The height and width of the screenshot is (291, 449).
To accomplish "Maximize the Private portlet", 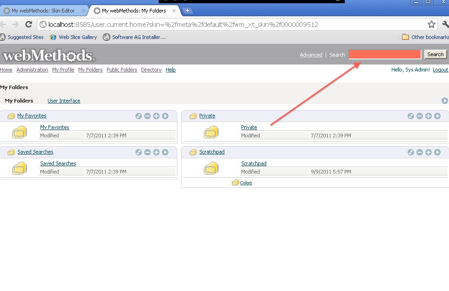I will point(429,116).
